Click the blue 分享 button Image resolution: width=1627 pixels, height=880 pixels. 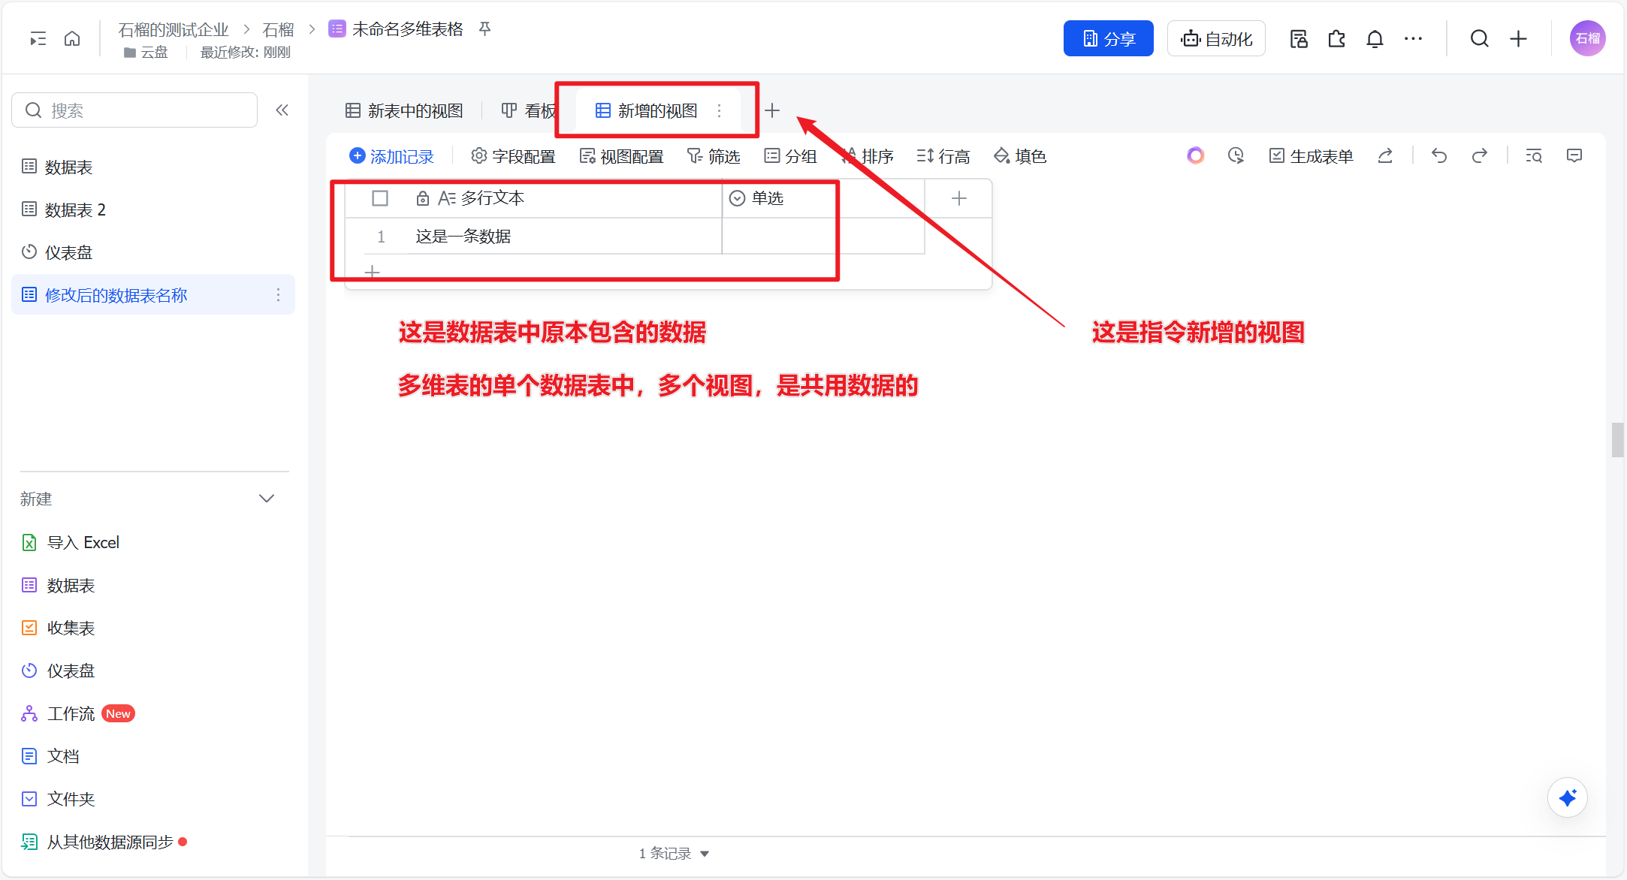[x=1108, y=39]
